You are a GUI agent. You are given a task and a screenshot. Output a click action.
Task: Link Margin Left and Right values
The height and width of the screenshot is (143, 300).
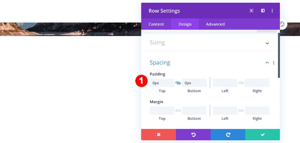(x=241, y=111)
